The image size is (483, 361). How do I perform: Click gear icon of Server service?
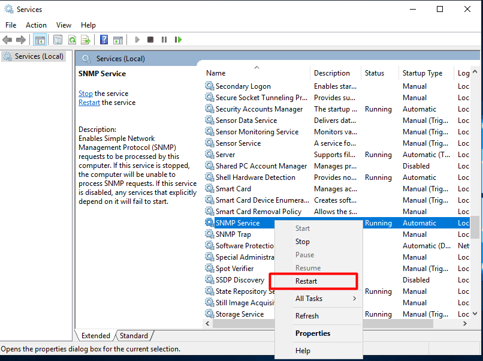pyautogui.click(x=210, y=155)
